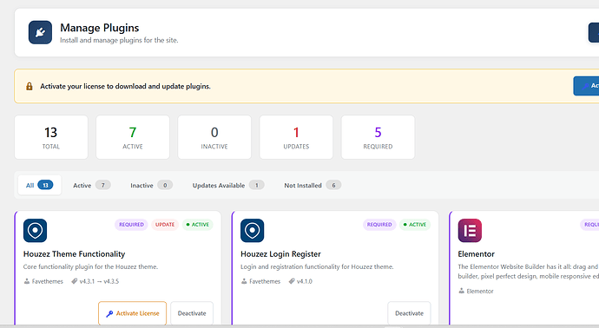The width and height of the screenshot is (599, 328).
Task: Click the key icon in Activate License button
Action: tap(109, 313)
